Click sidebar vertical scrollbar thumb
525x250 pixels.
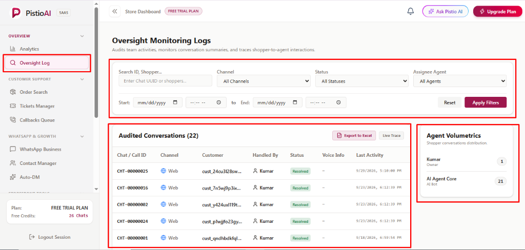(x=96, y=64)
